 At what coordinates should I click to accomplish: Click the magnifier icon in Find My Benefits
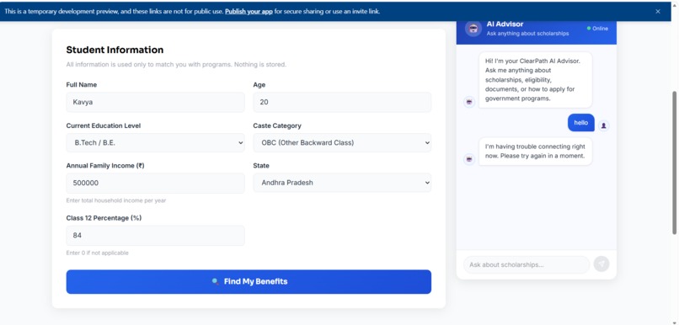click(215, 281)
